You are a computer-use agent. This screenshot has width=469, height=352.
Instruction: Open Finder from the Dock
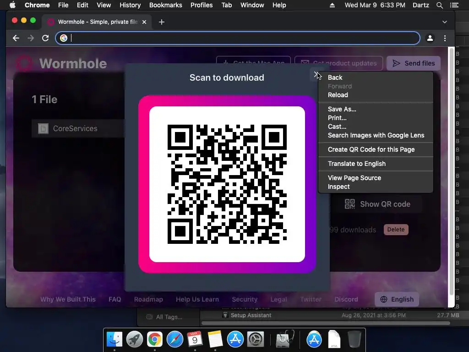click(115, 340)
